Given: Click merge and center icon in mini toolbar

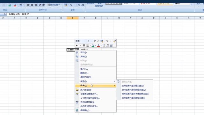Looking at the screenshot, I should [x=111, y=45].
